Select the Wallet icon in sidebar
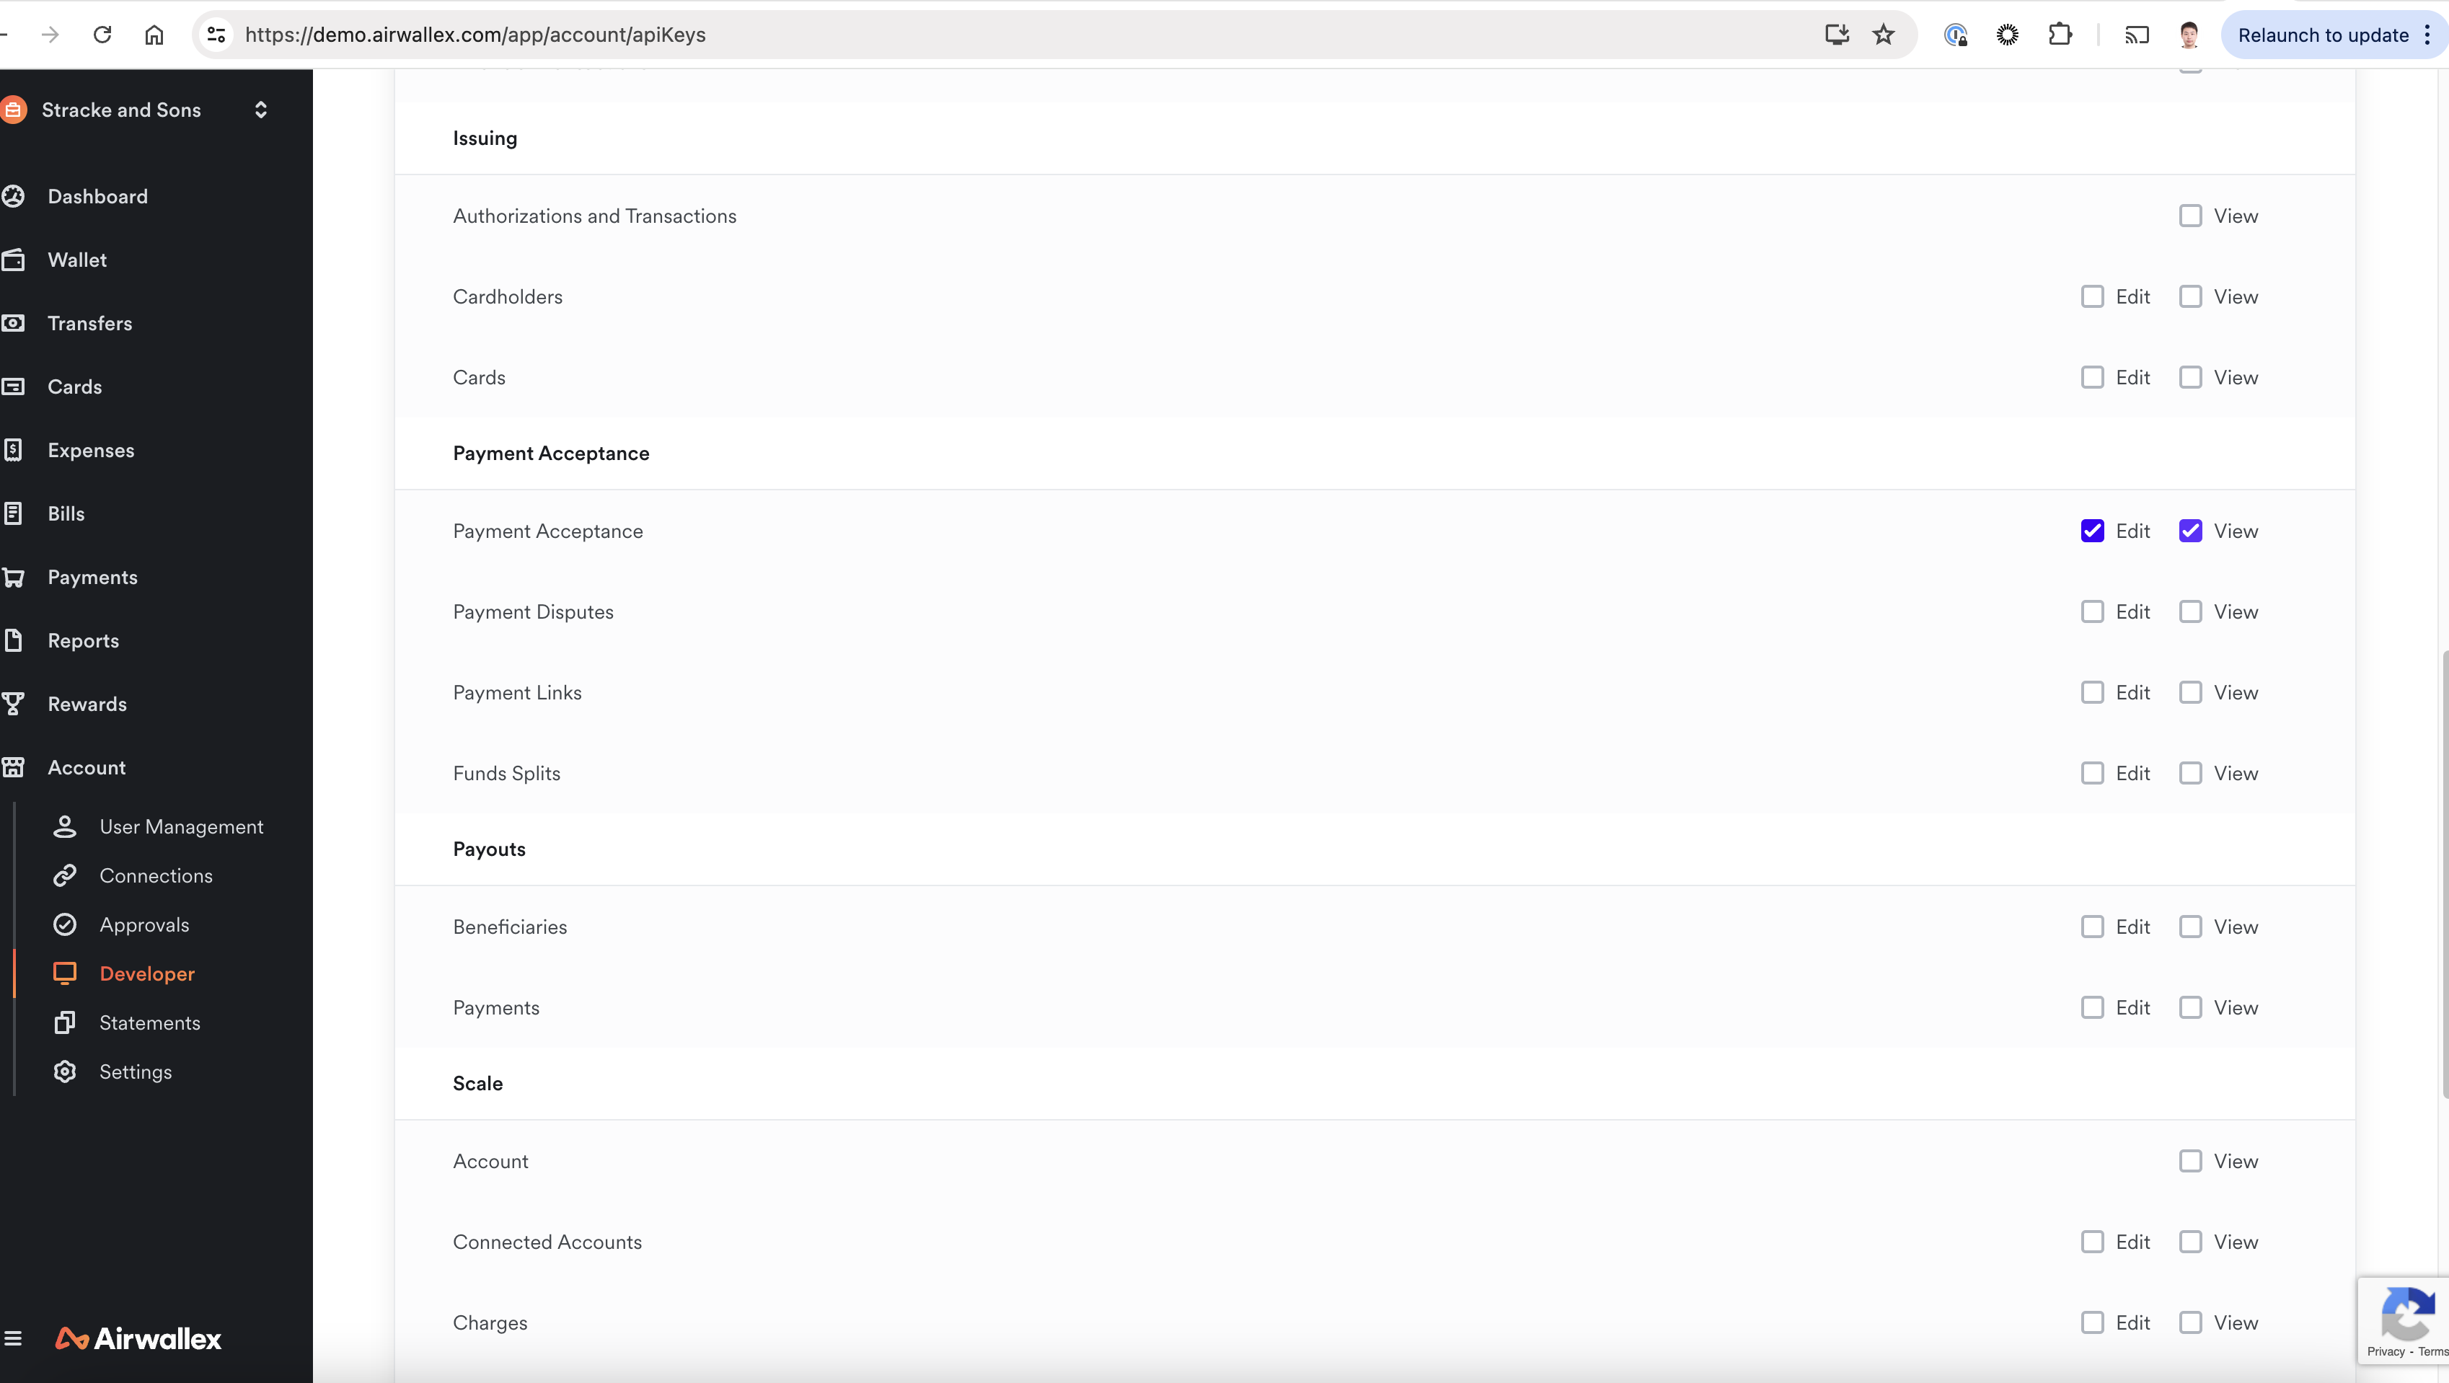Image resolution: width=2449 pixels, height=1383 pixels. pyautogui.click(x=14, y=260)
